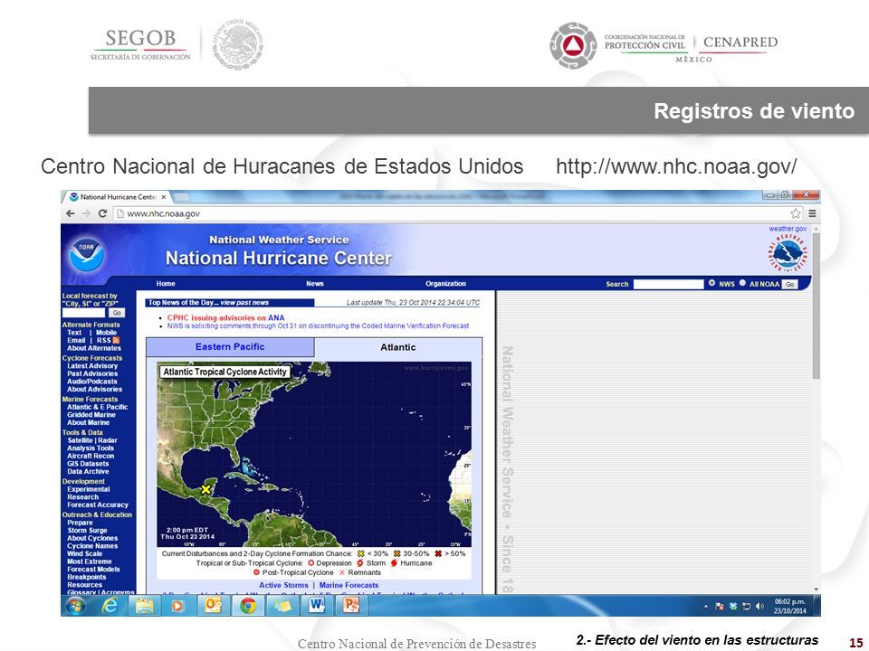Screen dimensions: 869x651
Task: Click the weather.gov link
Action: click(788, 229)
